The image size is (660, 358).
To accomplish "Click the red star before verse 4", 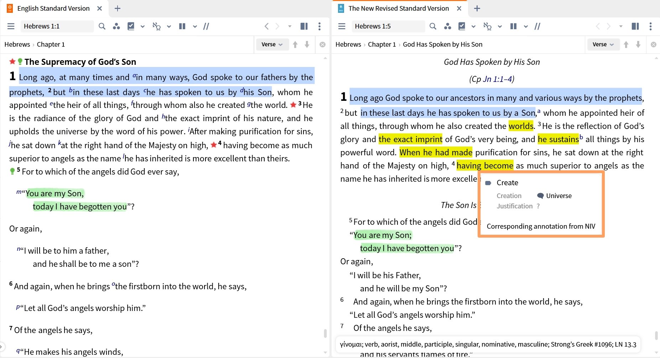I will point(214,145).
